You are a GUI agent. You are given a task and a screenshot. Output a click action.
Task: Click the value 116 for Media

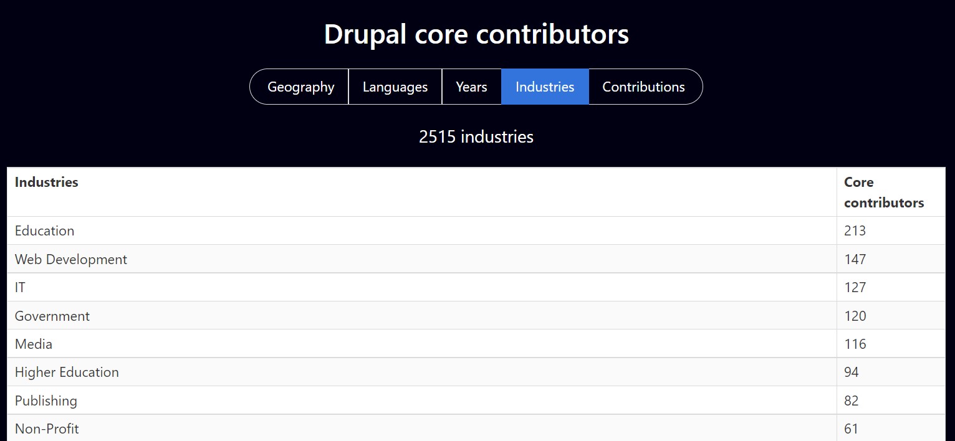click(x=855, y=344)
